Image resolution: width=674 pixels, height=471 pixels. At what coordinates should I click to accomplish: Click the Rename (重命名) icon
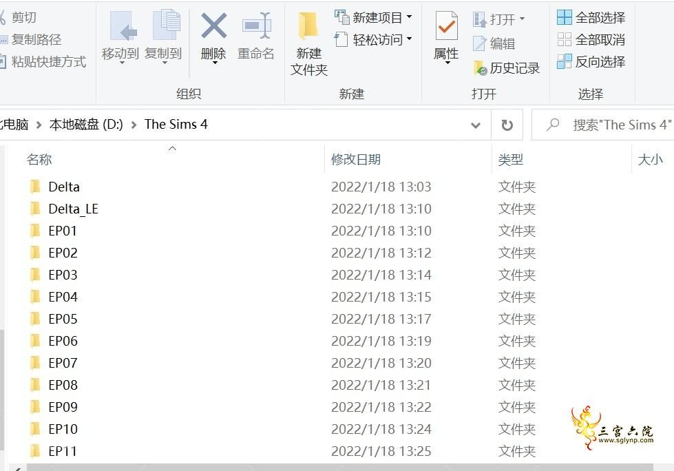256,25
